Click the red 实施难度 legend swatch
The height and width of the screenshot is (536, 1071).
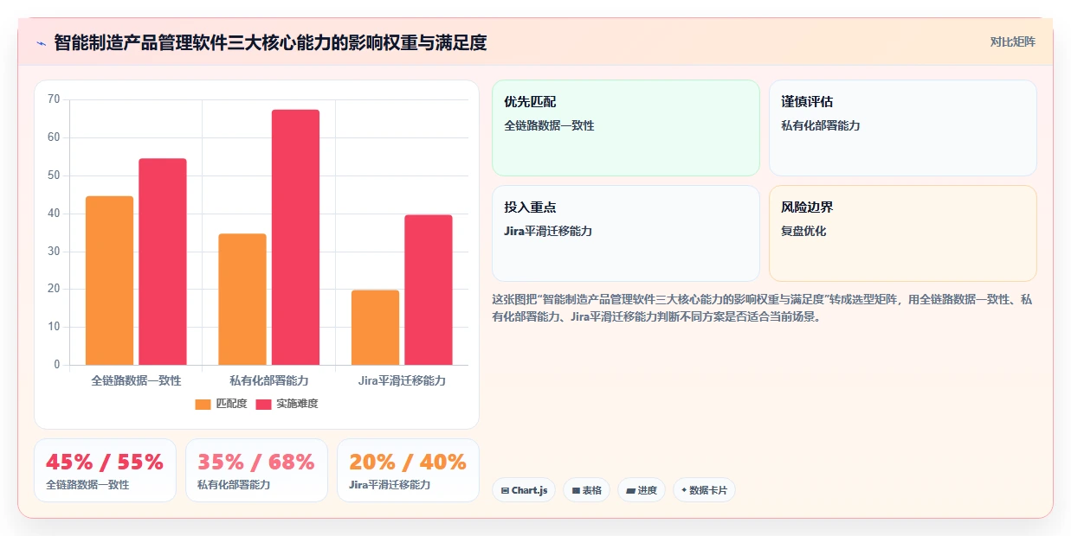[x=263, y=404]
